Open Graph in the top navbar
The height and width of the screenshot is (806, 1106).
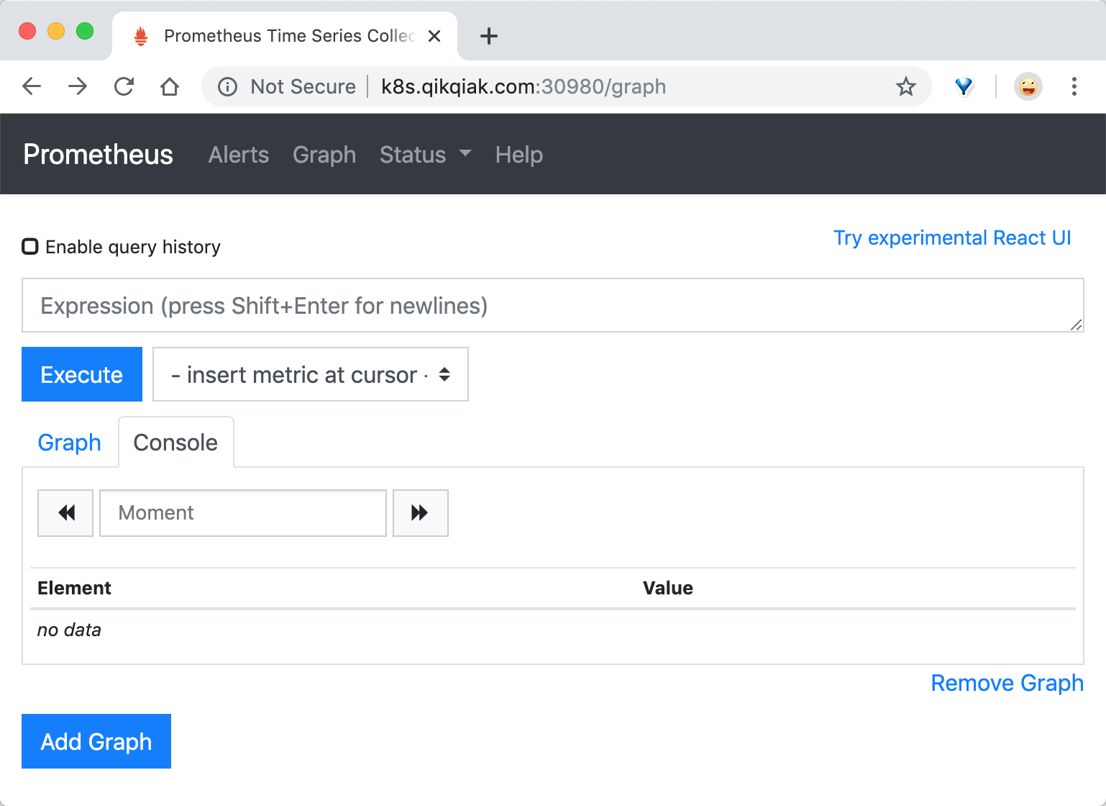tap(324, 155)
